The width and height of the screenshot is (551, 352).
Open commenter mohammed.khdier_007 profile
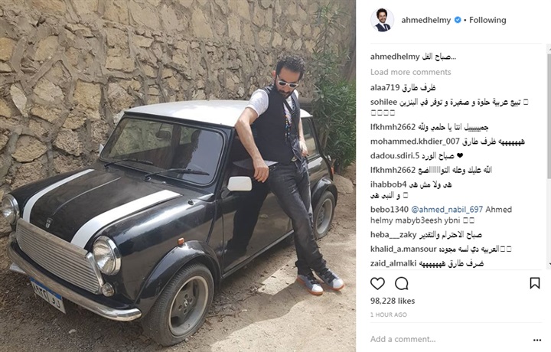click(x=415, y=142)
